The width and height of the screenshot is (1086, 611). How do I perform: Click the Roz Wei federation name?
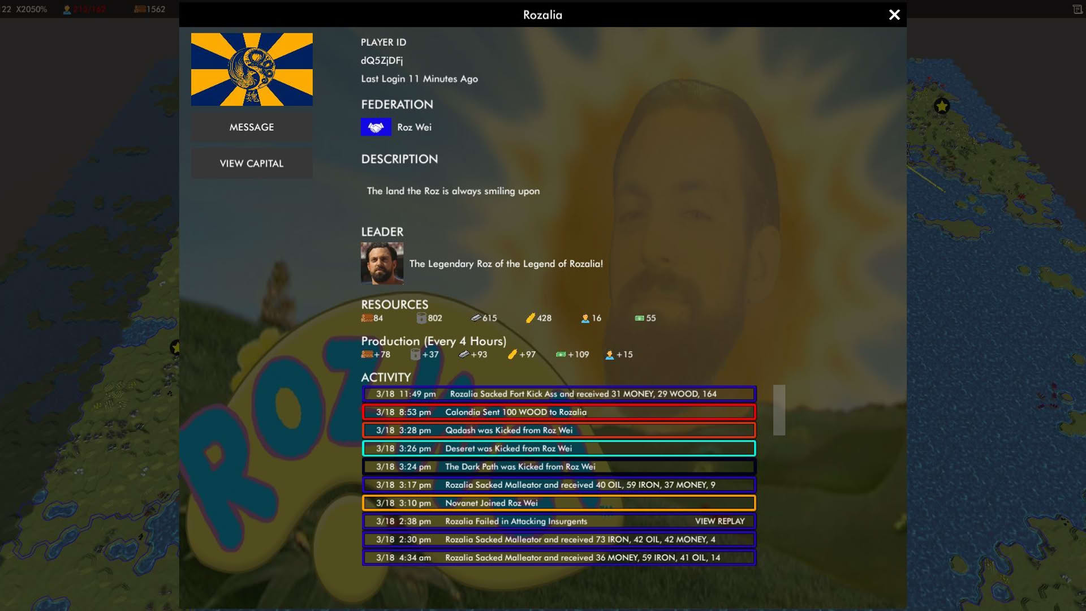(414, 127)
